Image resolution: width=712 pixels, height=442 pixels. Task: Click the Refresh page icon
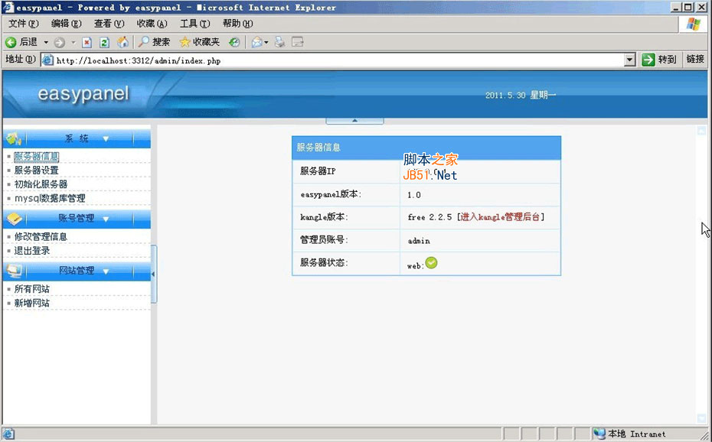click(105, 42)
